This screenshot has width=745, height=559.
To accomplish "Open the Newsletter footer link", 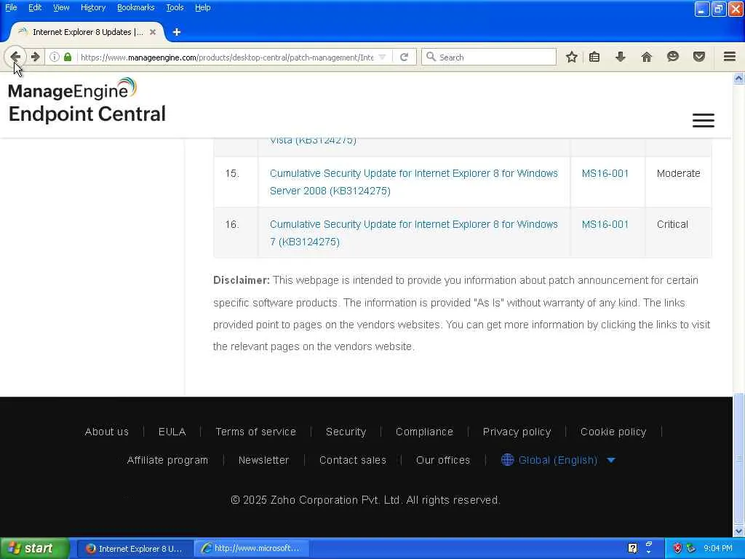I will click(263, 460).
